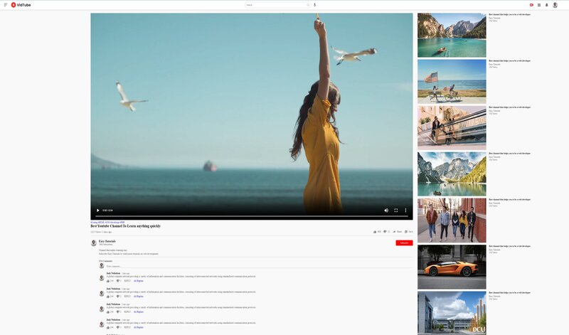This screenshot has width=569, height=335.
Task: Dislike the video with thumbs-down icon
Action: [385, 232]
